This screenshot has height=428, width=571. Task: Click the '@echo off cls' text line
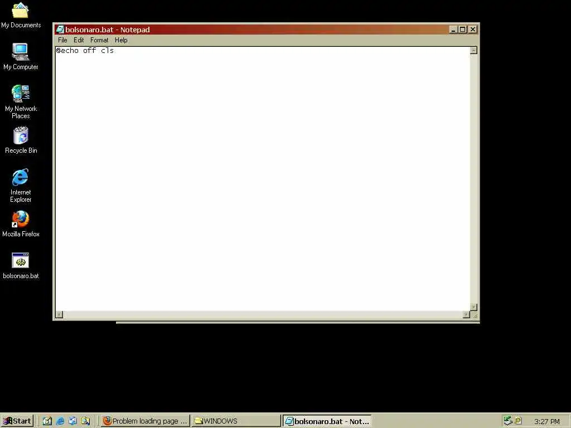85,51
